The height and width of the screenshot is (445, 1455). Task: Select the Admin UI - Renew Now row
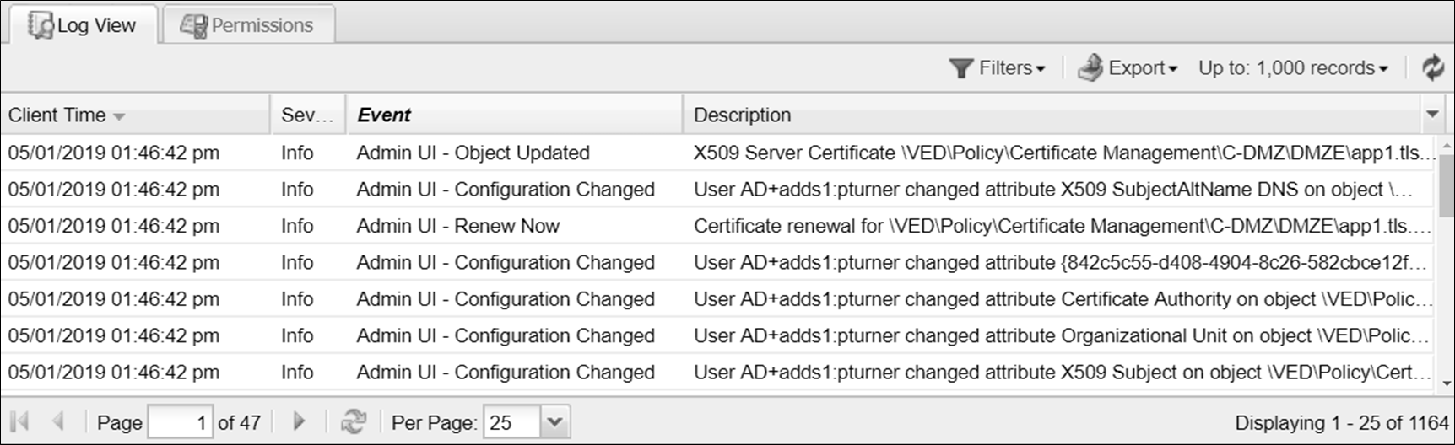coord(457,226)
